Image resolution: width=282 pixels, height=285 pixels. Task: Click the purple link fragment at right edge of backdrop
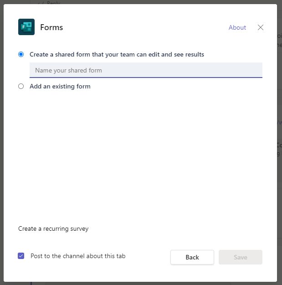(280, 122)
